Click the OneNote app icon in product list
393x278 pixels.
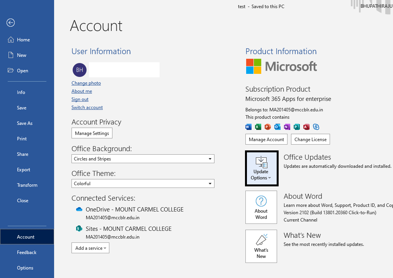click(287, 127)
